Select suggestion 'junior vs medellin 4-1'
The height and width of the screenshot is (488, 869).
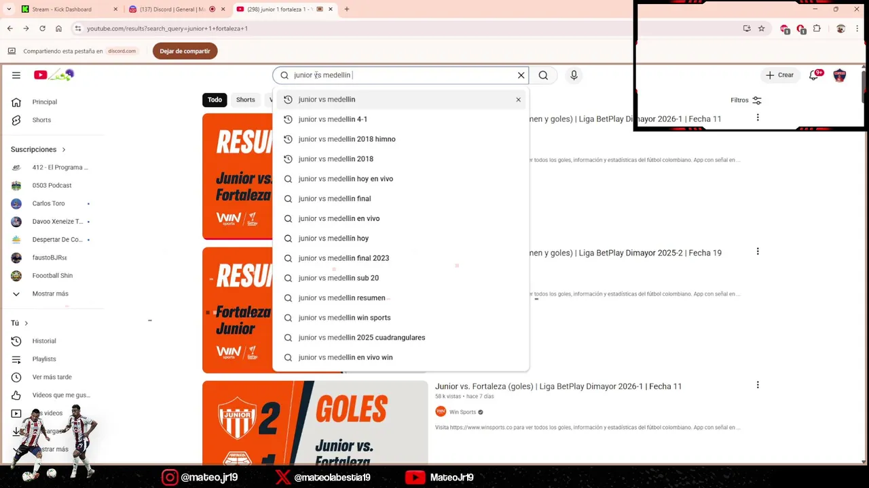point(401,119)
